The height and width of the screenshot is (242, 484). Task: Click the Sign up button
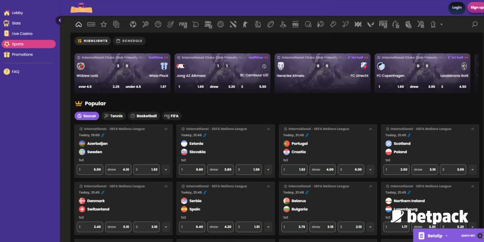pyautogui.click(x=476, y=8)
